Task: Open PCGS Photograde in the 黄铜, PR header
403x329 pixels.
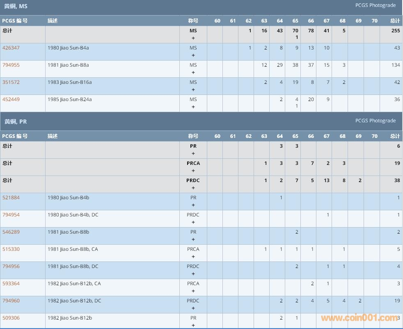Action: (x=375, y=121)
